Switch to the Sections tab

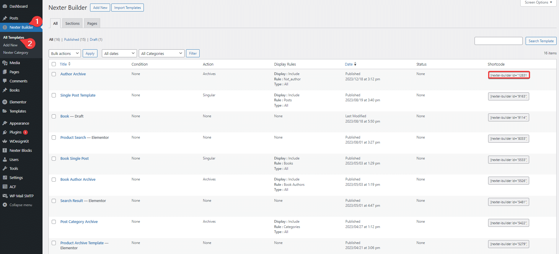[x=72, y=23]
